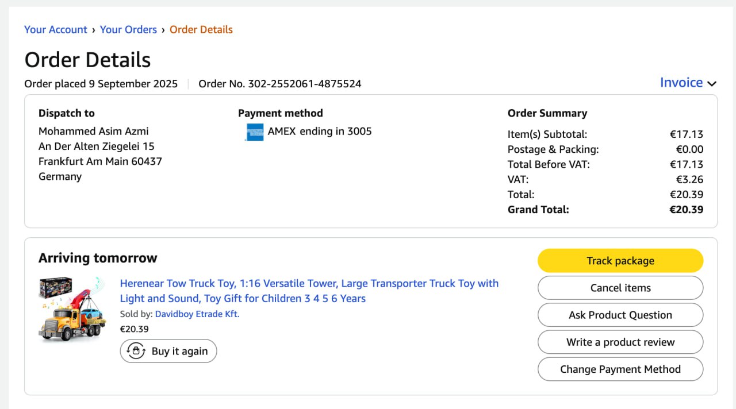
Task: Navigate to Your Orders breadcrumb
Action: (x=128, y=30)
